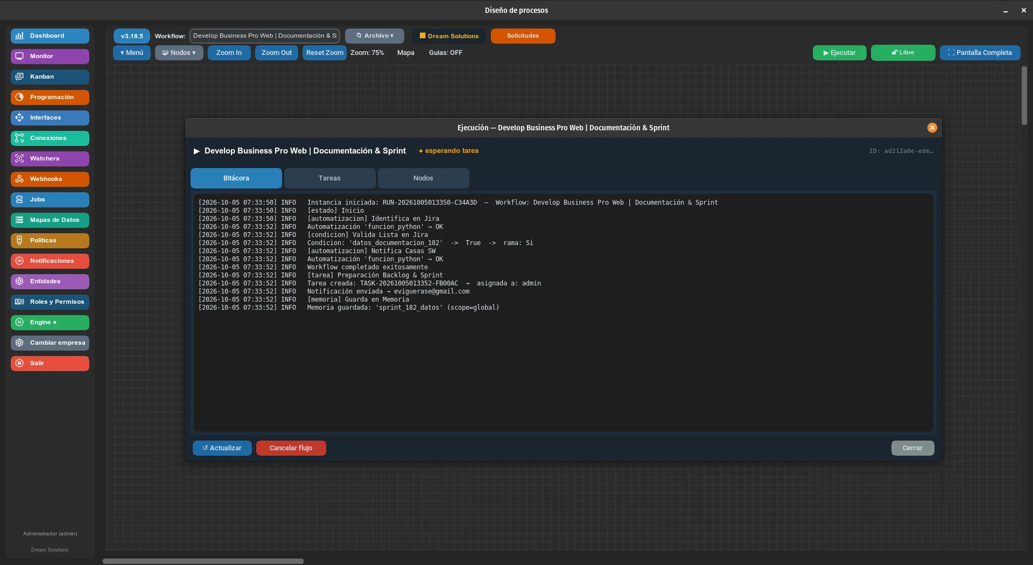Click the Actualizar refresh button
The width and height of the screenshot is (1033, 565).
222,448
